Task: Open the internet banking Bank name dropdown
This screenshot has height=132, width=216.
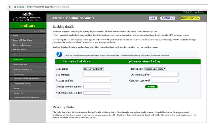Action: coord(155,69)
